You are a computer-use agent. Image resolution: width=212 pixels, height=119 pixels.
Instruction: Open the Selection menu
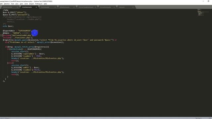click(7, 4)
